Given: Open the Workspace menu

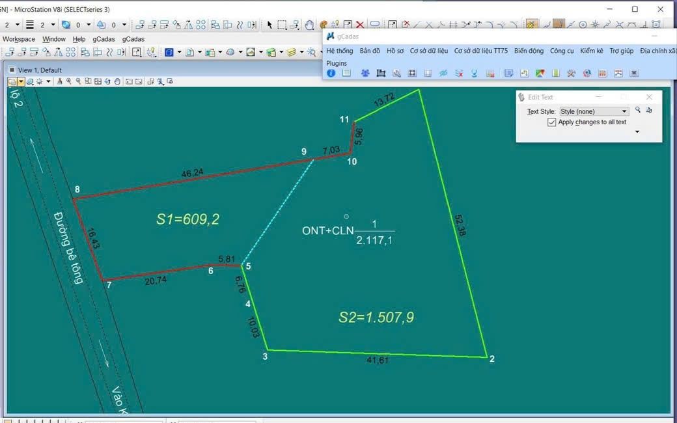Looking at the screenshot, I should pyautogui.click(x=19, y=39).
